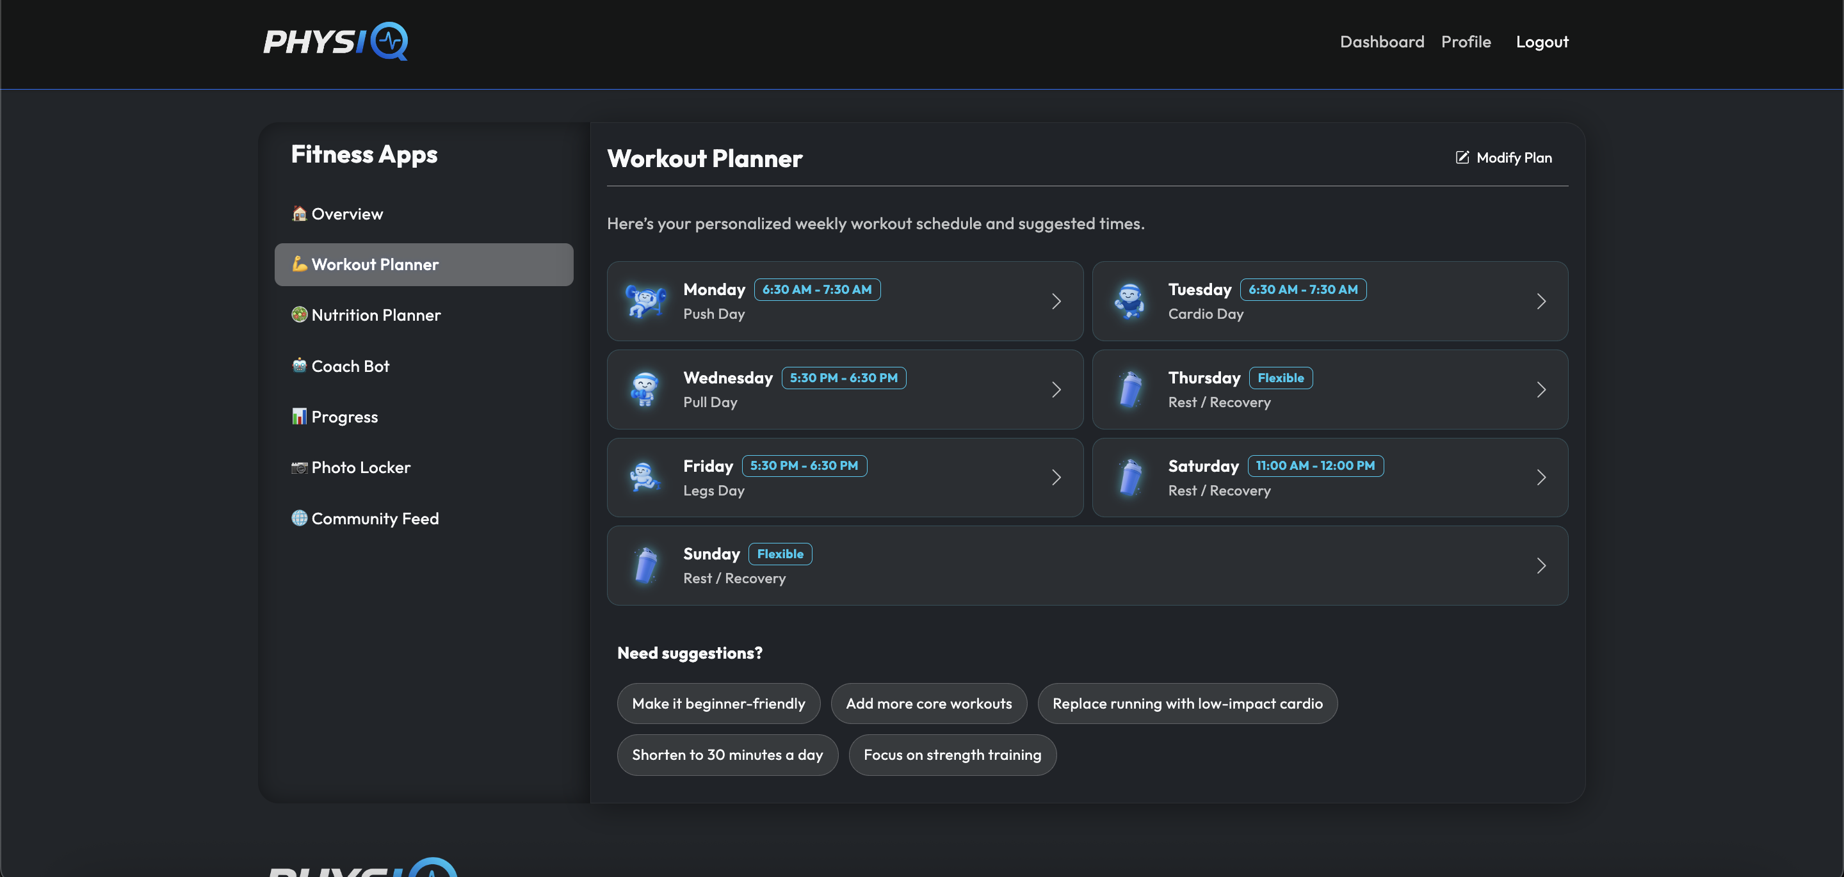The width and height of the screenshot is (1844, 877).
Task: Log out via Logout link
Action: [1542, 42]
